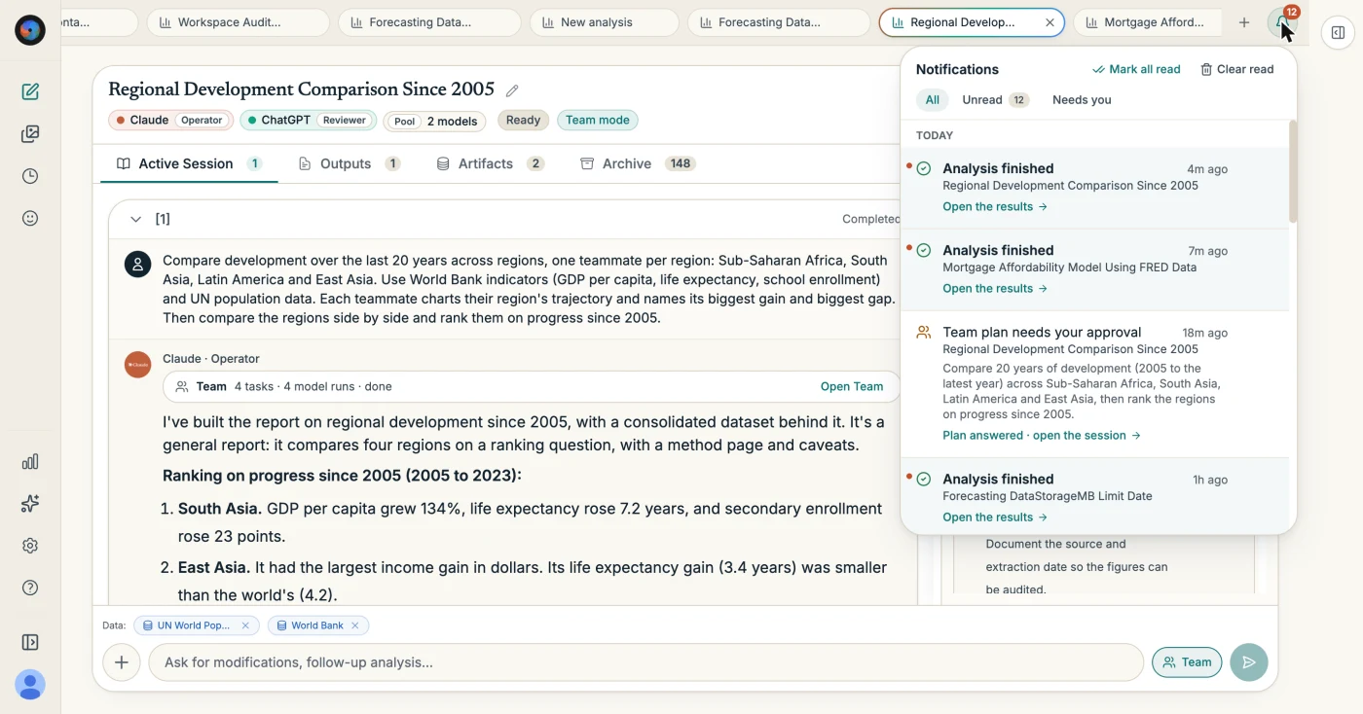
Task: Click Mark all read in notifications
Action: click(1136, 69)
